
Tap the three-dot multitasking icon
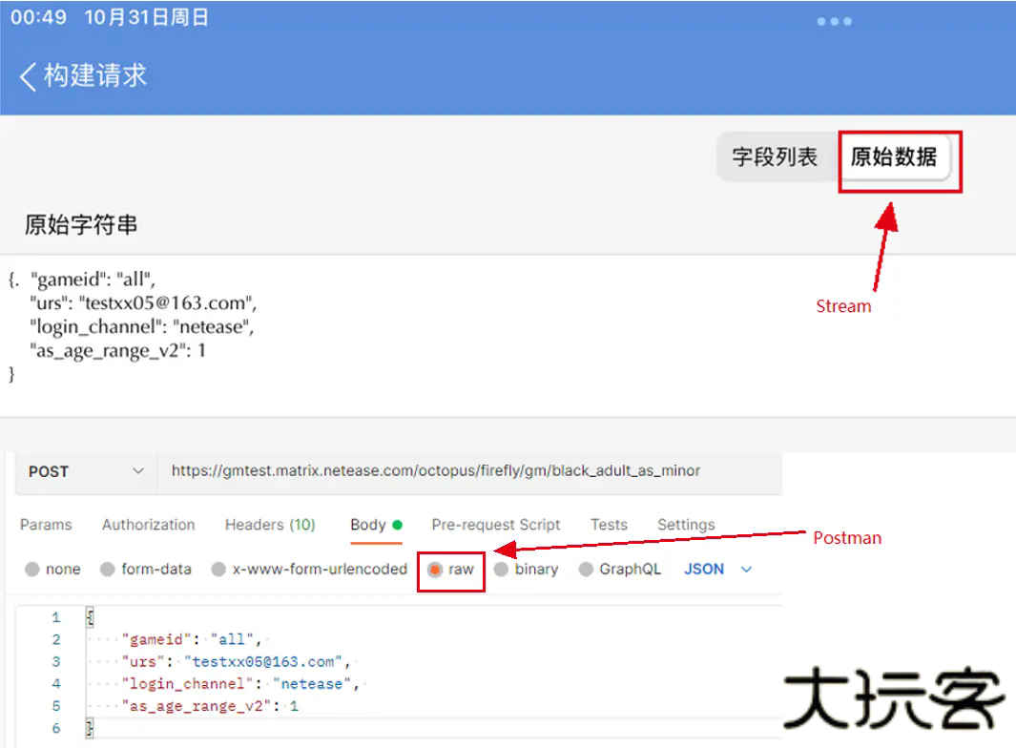click(x=834, y=22)
